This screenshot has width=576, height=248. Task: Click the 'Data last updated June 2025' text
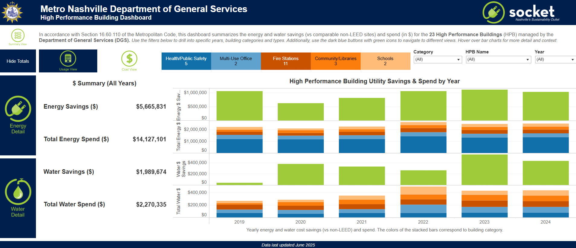[288, 245]
